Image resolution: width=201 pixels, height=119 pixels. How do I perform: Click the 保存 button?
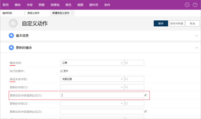pos(161,24)
